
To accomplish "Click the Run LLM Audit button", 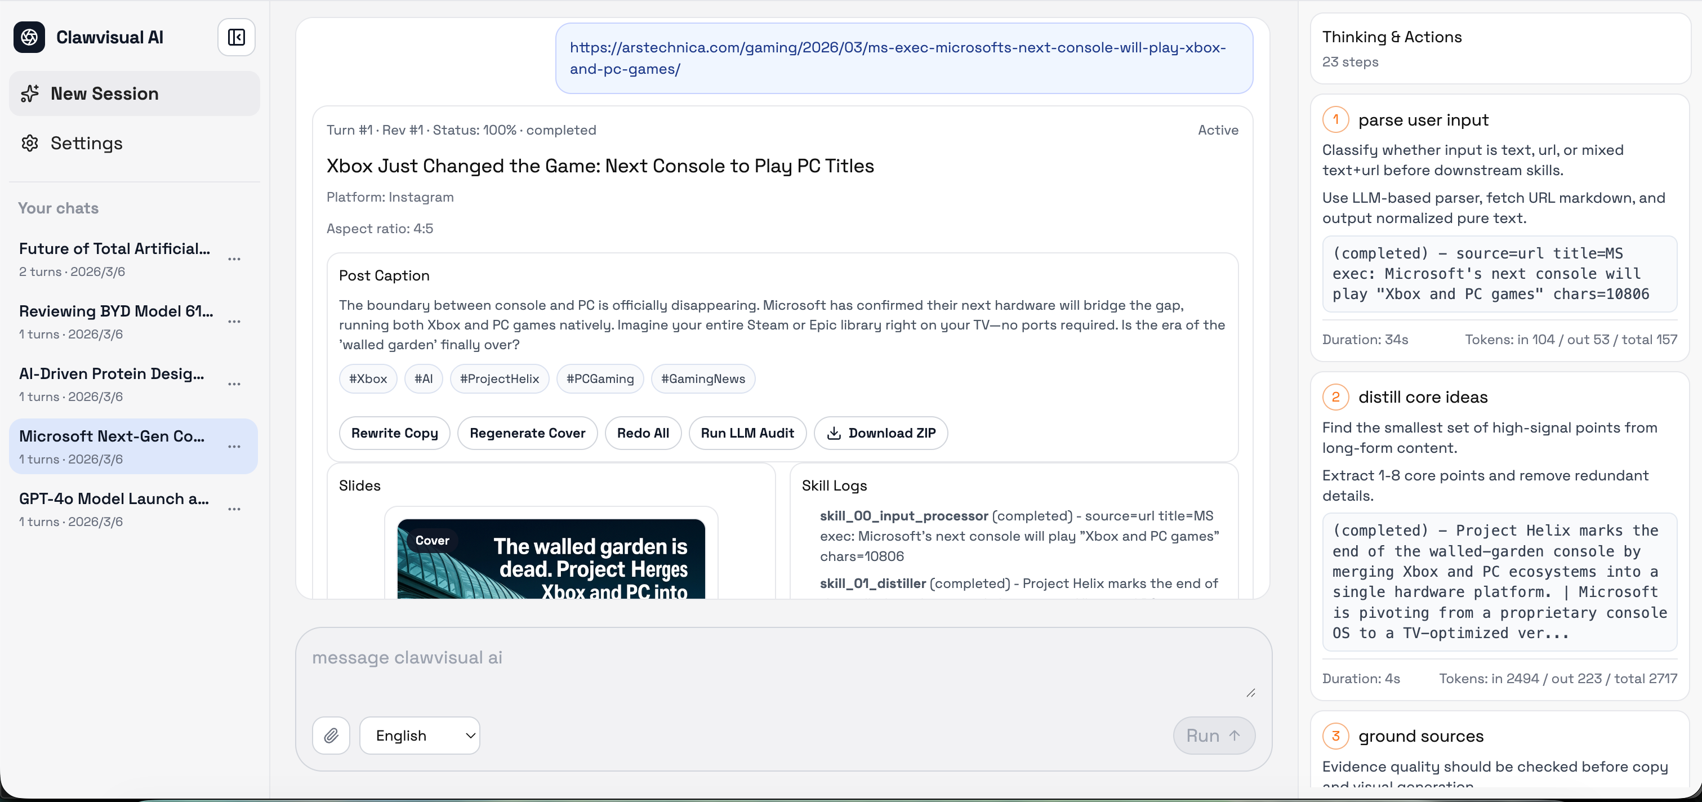I will pos(747,433).
